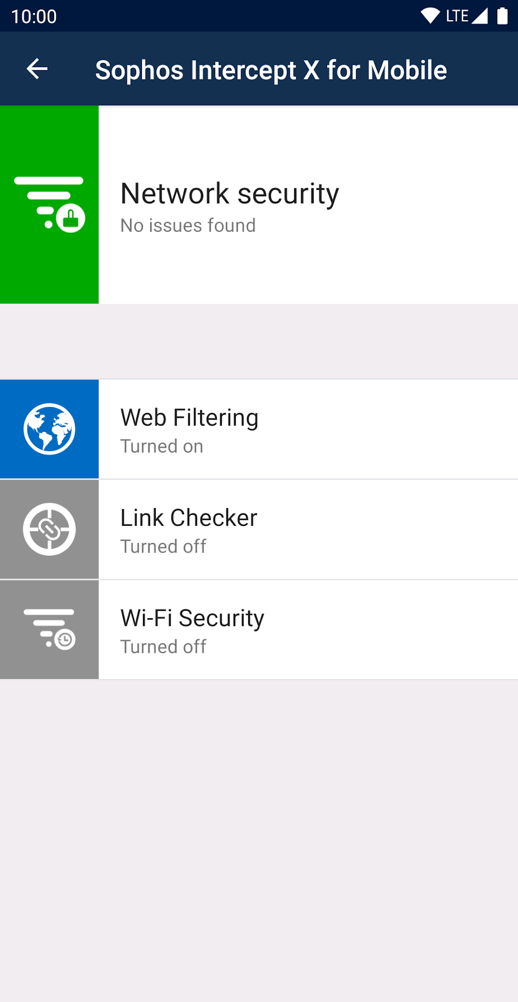518x1002 pixels.
Task: Tap the Network security heading
Action: pyautogui.click(x=230, y=193)
